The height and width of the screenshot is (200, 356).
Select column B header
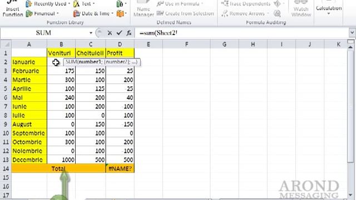(61, 44)
